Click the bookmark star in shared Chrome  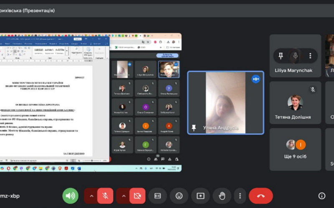148,42
